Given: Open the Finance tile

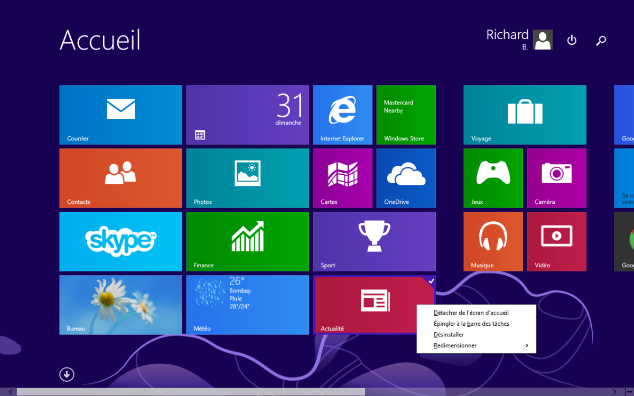Looking at the screenshot, I should tap(248, 241).
